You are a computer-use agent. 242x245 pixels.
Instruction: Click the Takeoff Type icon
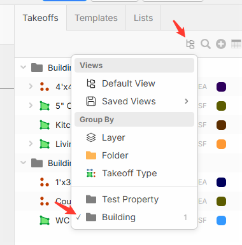click(x=91, y=173)
